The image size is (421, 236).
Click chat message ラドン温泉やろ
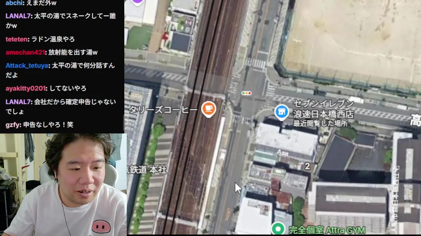pos(53,39)
